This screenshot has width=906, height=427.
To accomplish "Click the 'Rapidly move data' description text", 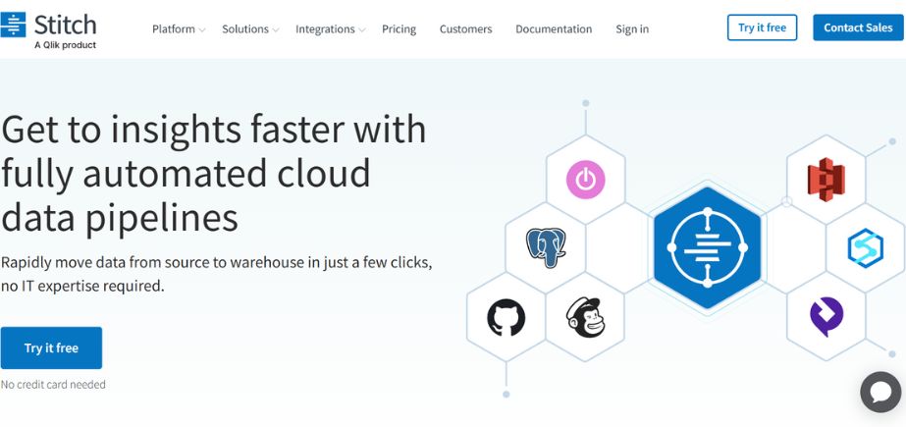I will pos(217,274).
